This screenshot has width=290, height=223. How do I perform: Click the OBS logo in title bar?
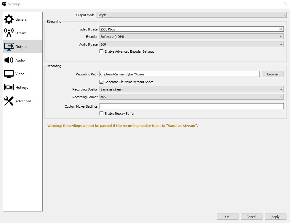point(4,4)
